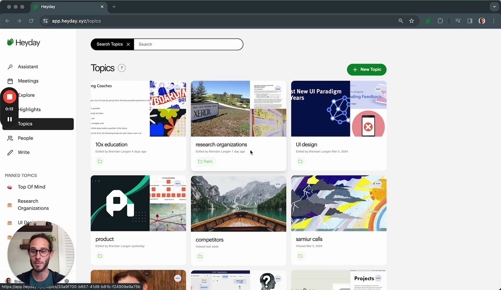Viewport: 501px width, 290px height.
Task: Open more options on research organizations card
Action: [278, 89]
